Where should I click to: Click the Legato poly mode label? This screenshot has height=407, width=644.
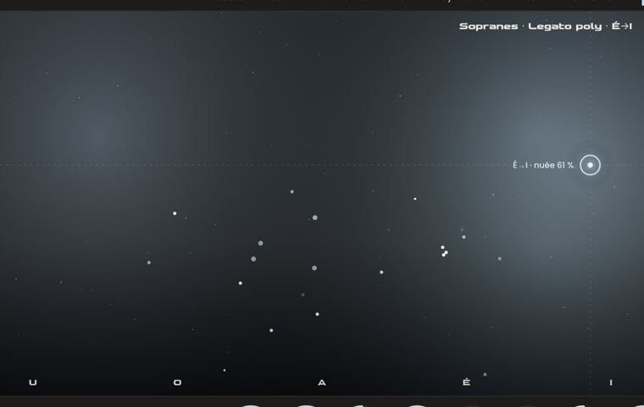click(x=564, y=27)
